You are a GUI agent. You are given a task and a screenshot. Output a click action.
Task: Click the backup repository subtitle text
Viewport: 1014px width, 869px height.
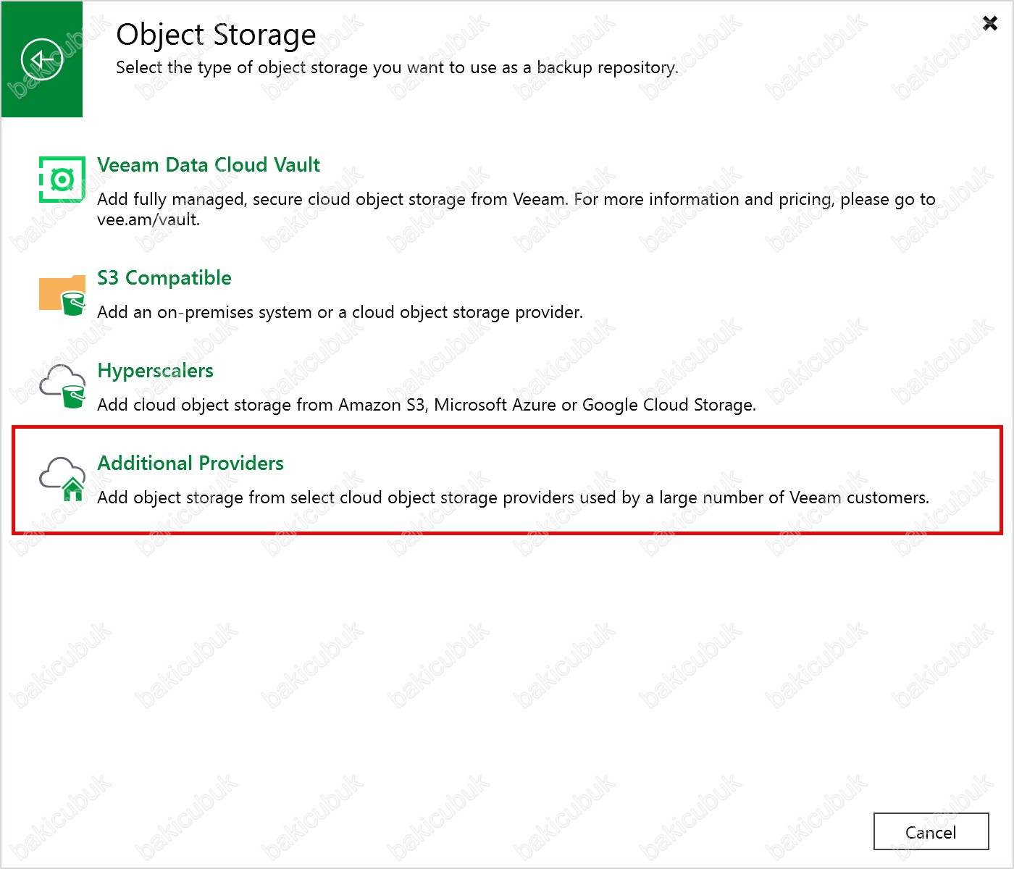(397, 67)
